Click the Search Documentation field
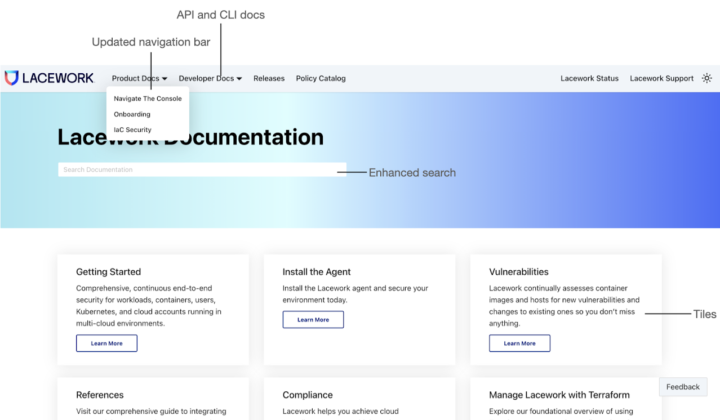Screen dimensions: 720x420 (202, 169)
